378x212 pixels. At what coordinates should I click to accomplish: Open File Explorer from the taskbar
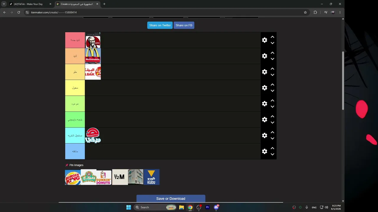coord(181,207)
